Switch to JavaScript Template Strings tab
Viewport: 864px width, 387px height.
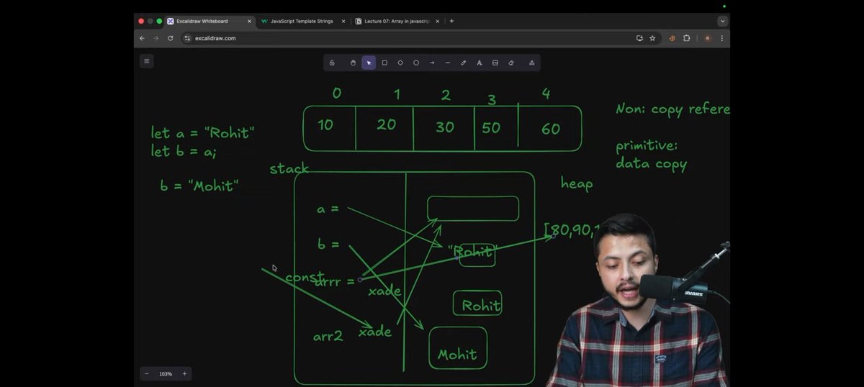(302, 22)
